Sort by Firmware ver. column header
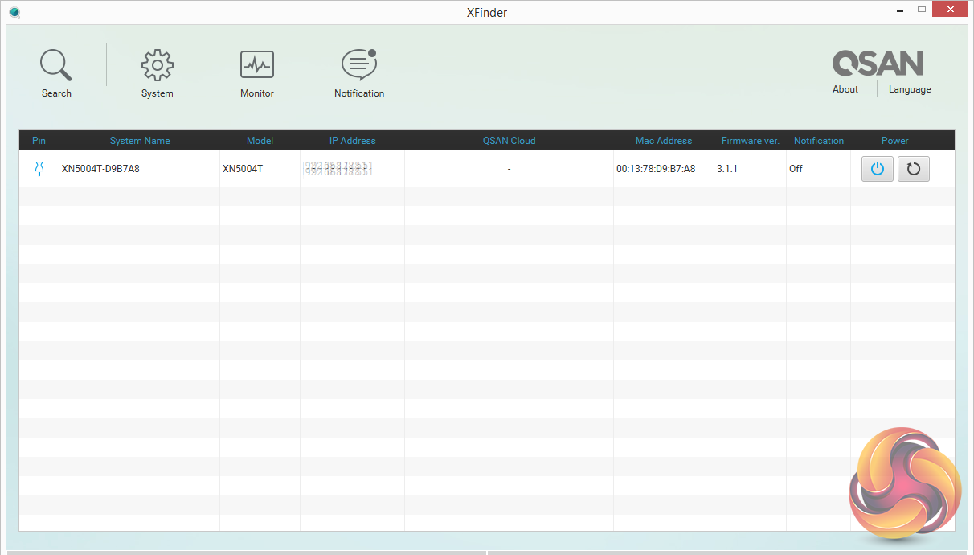 coord(751,140)
